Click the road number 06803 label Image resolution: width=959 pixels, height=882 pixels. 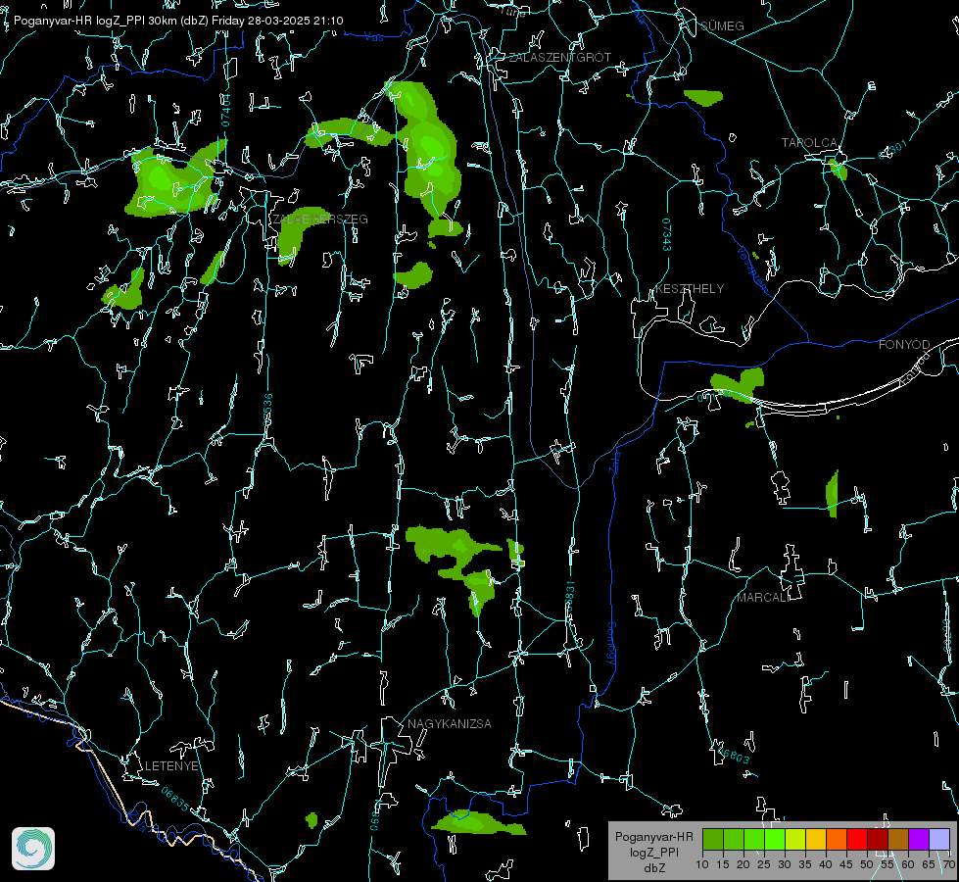point(735,754)
